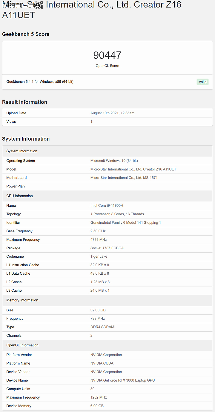Select 1 Processor, 8 Cores, 16 Threads
The height and width of the screenshot is (412, 215).
[117, 214]
